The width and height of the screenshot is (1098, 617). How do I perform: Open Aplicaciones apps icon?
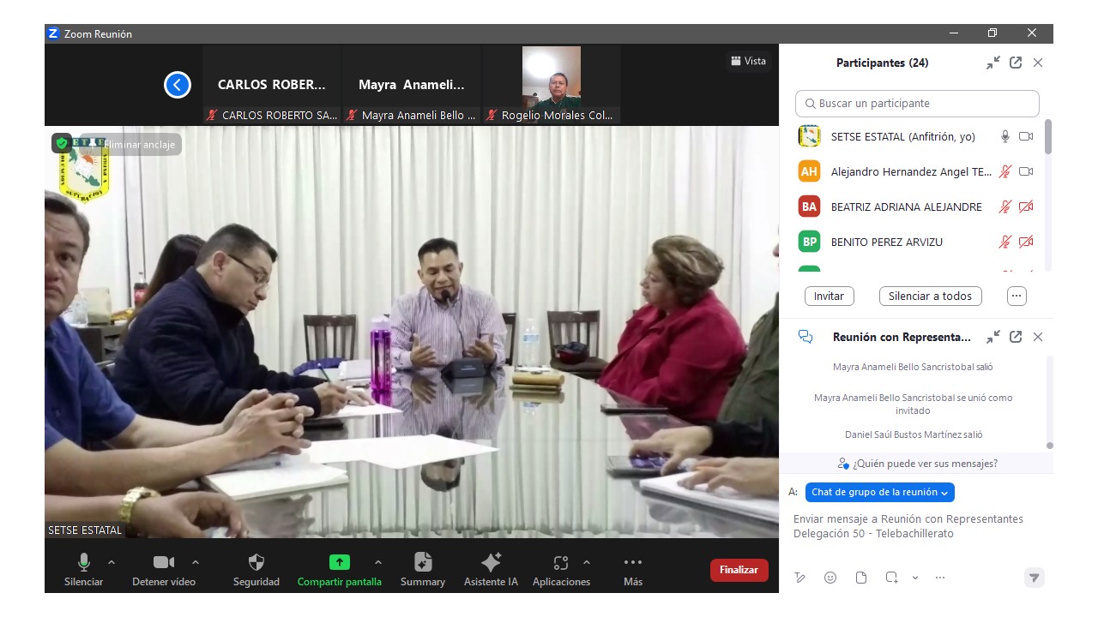tap(561, 563)
